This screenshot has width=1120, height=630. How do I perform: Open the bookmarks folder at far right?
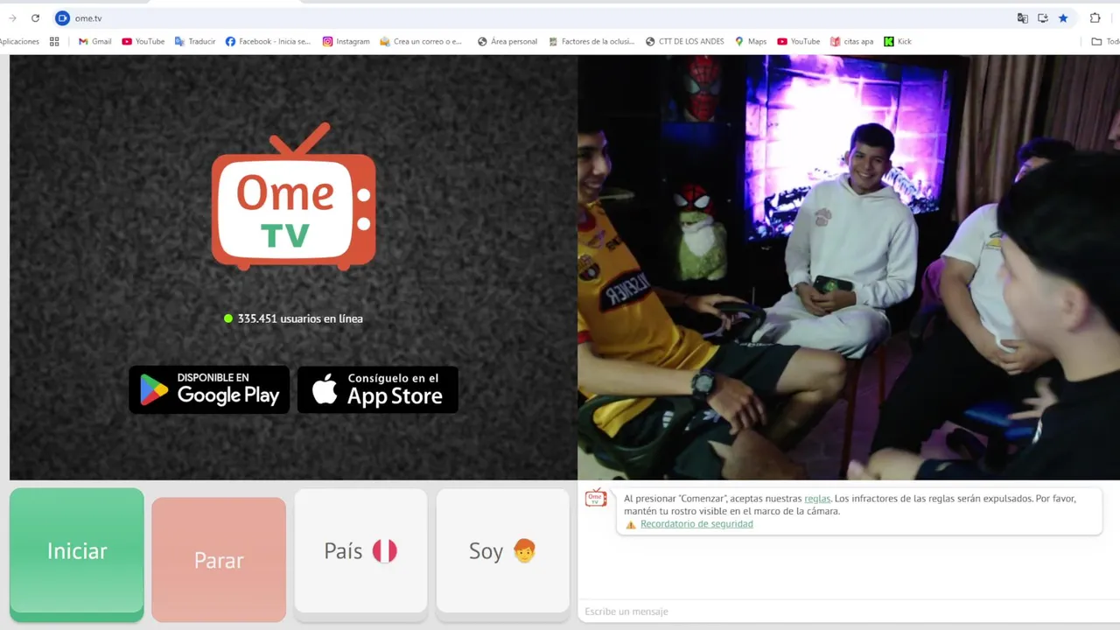[1105, 41]
